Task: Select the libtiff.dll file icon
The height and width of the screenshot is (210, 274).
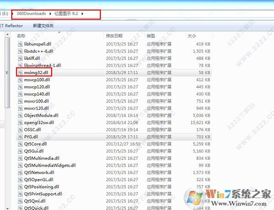Action: click(20, 58)
